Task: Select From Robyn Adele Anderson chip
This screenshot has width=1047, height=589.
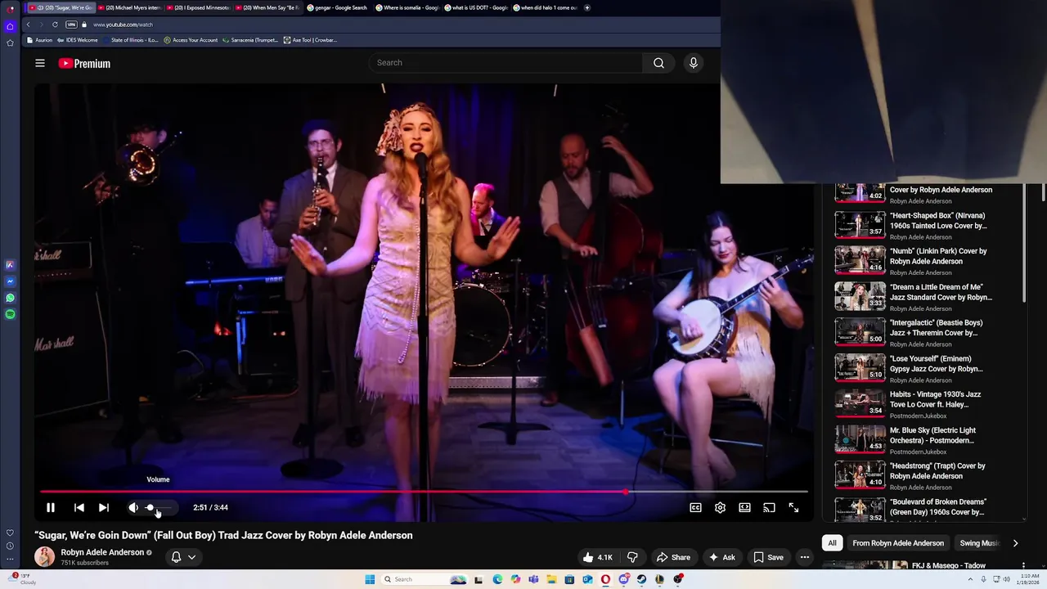Action: [x=898, y=543]
